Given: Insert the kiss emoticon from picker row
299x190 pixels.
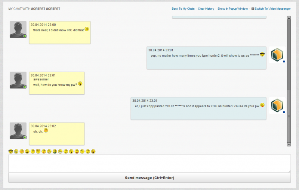Looking at the screenshot, I should click(x=44, y=151).
